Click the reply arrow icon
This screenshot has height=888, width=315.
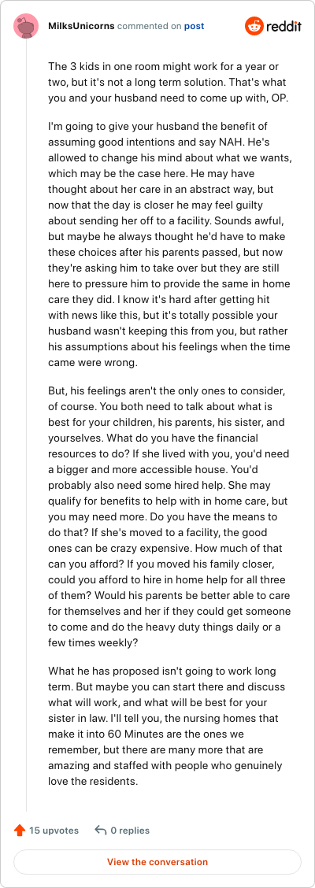[101, 831]
